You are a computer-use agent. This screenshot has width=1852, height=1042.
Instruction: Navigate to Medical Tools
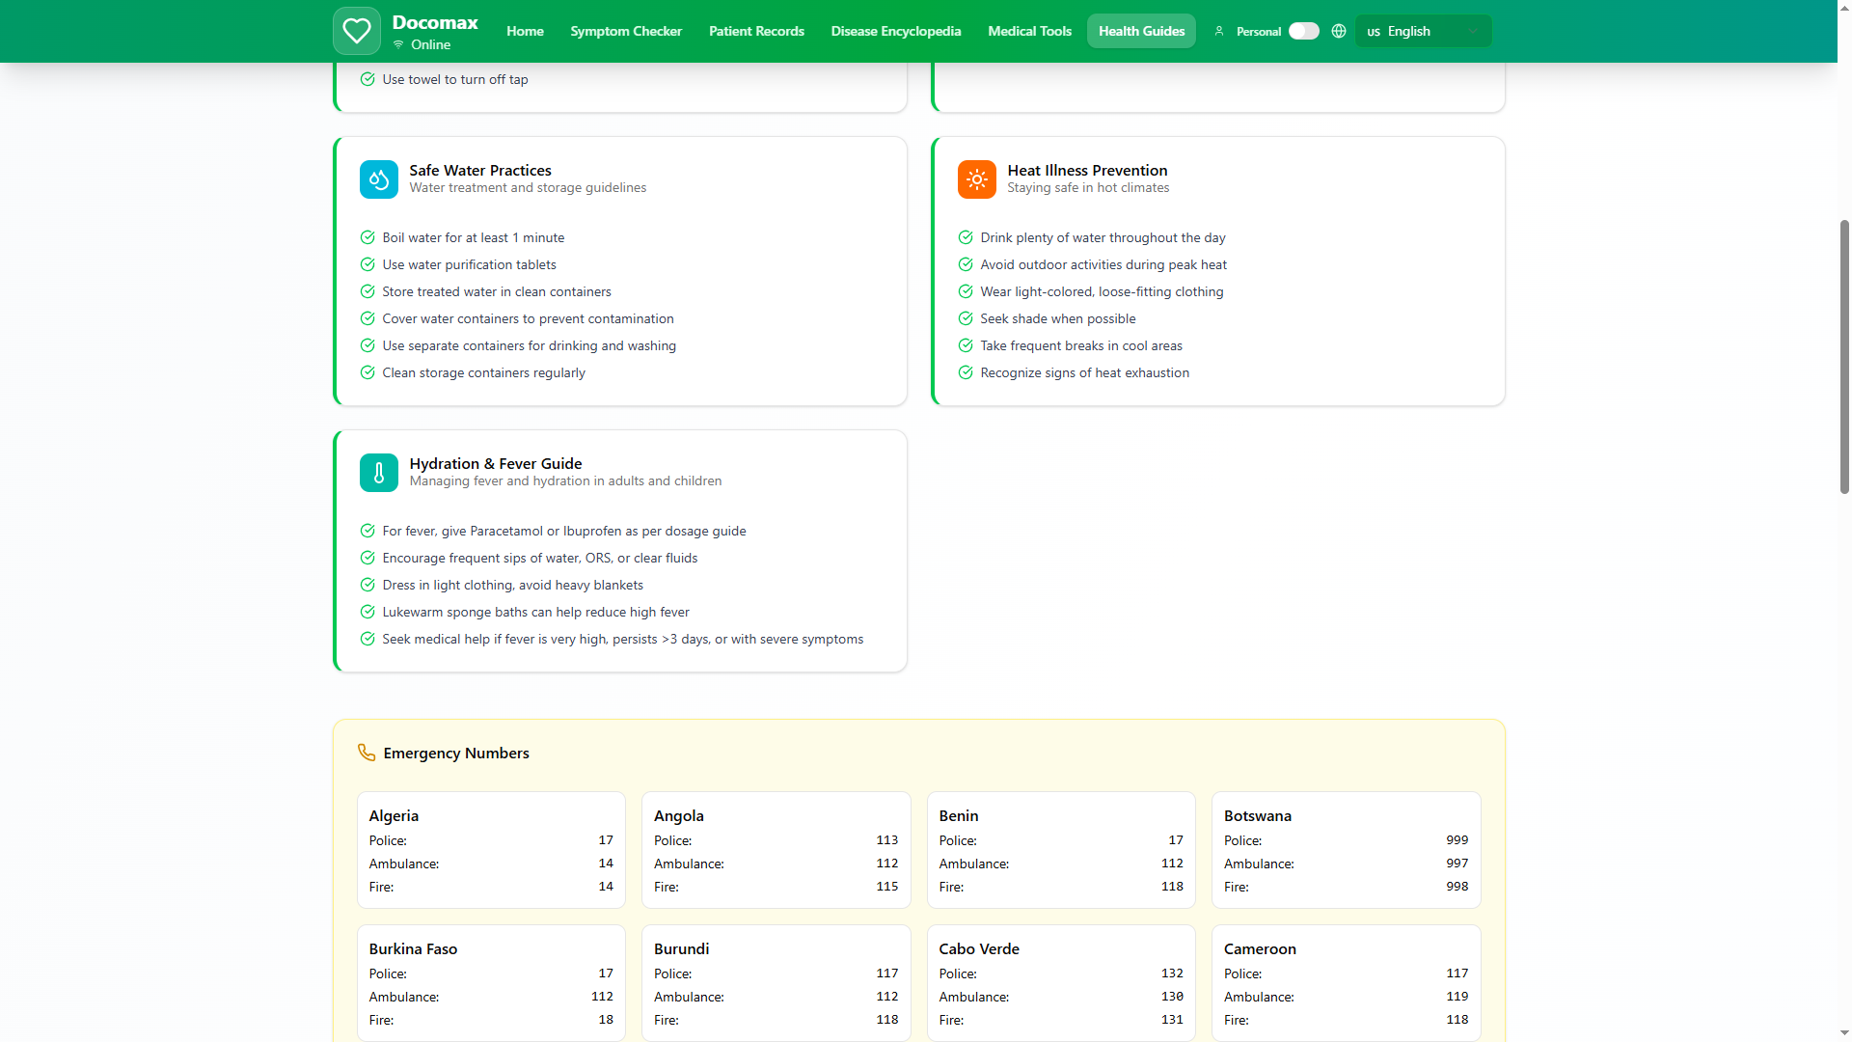click(x=1029, y=31)
